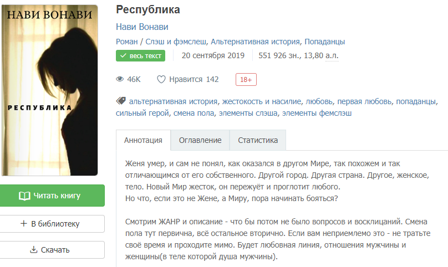
Task: Open author link Нави Вонави
Action: click(x=142, y=27)
